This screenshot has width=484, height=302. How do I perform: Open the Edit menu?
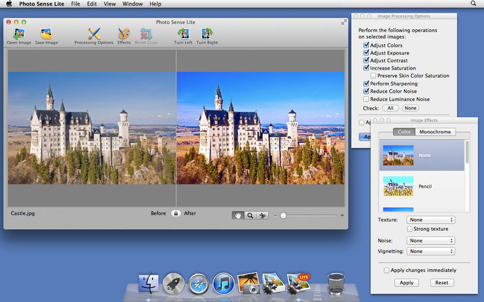pyautogui.click(x=92, y=4)
